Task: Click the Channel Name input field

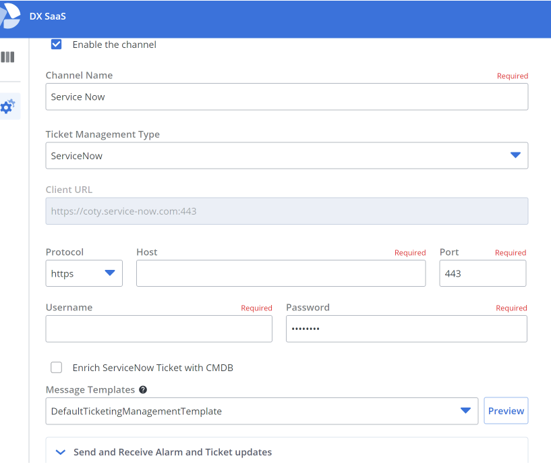Action: (x=287, y=97)
